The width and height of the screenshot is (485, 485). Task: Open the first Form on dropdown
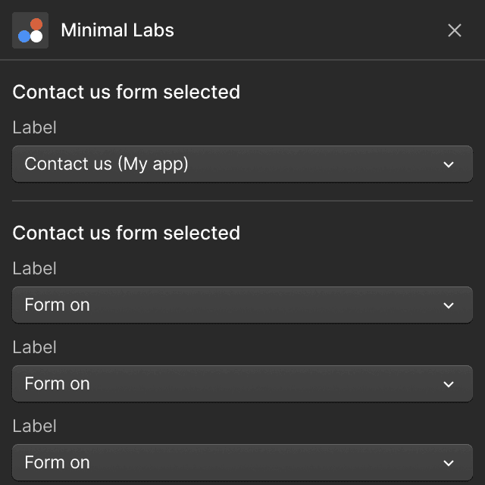(x=227, y=305)
